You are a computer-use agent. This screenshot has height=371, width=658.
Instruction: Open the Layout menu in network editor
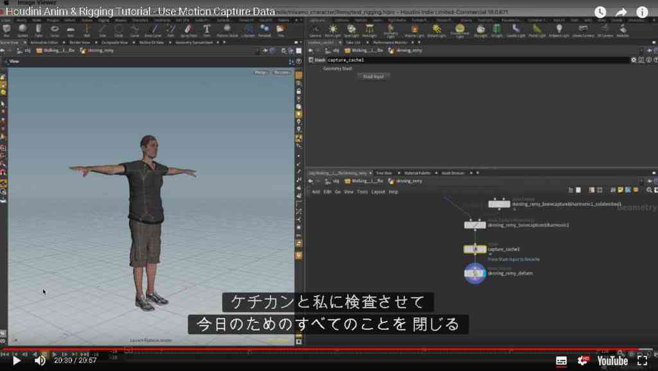(378, 191)
